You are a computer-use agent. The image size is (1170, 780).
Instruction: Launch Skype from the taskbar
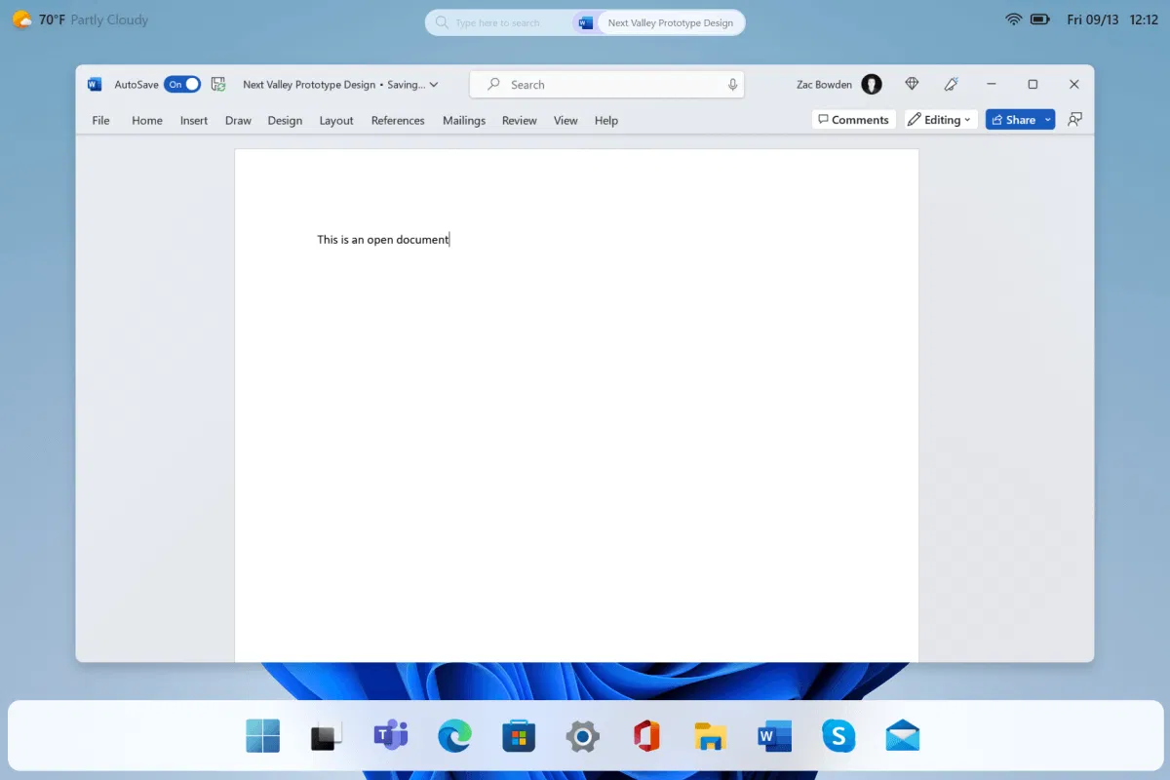[x=838, y=736]
